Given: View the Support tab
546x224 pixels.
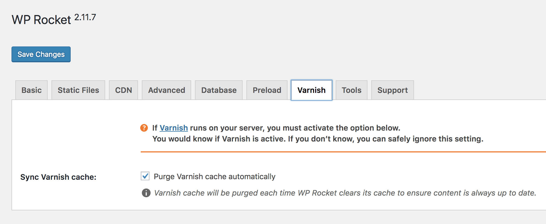Looking at the screenshot, I should click(x=393, y=90).
